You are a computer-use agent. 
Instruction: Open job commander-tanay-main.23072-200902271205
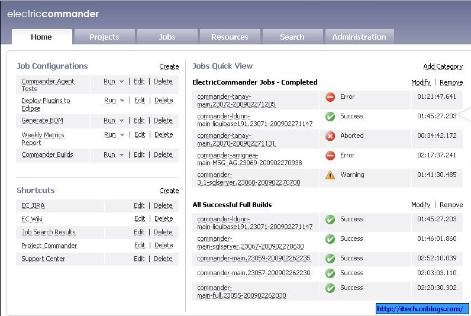(x=236, y=101)
